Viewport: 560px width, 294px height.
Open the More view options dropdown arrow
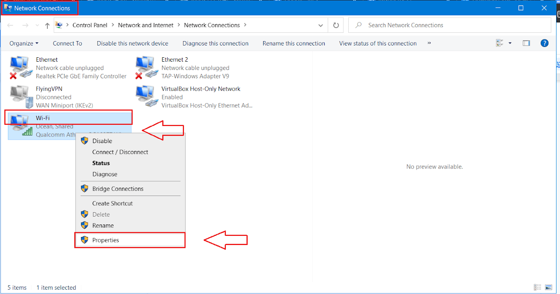click(510, 43)
